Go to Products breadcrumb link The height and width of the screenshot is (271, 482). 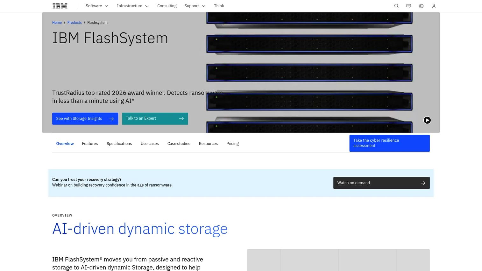pos(74,23)
